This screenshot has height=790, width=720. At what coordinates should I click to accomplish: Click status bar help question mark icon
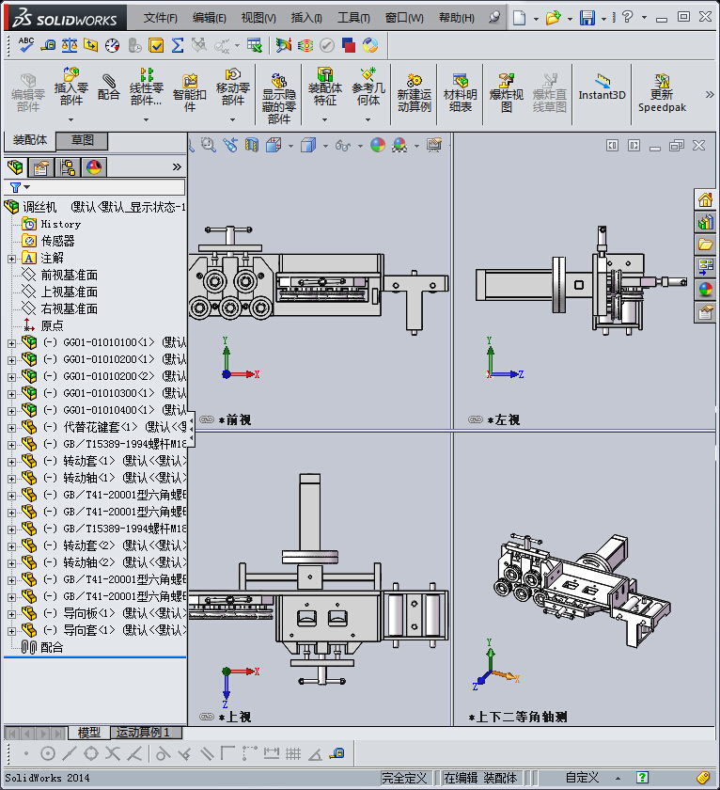point(641,778)
